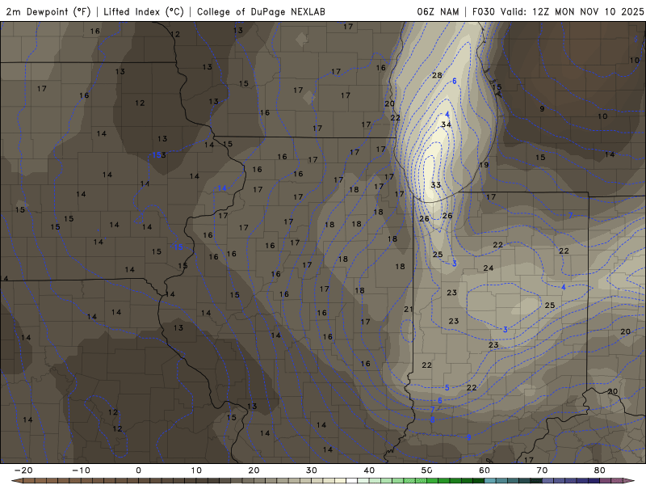Click the "06Z NAM" model run label

(x=438, y=11)
